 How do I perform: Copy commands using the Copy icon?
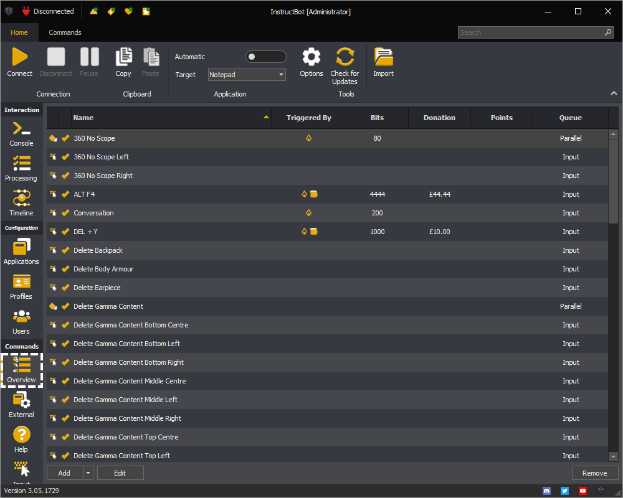[123, 57]
